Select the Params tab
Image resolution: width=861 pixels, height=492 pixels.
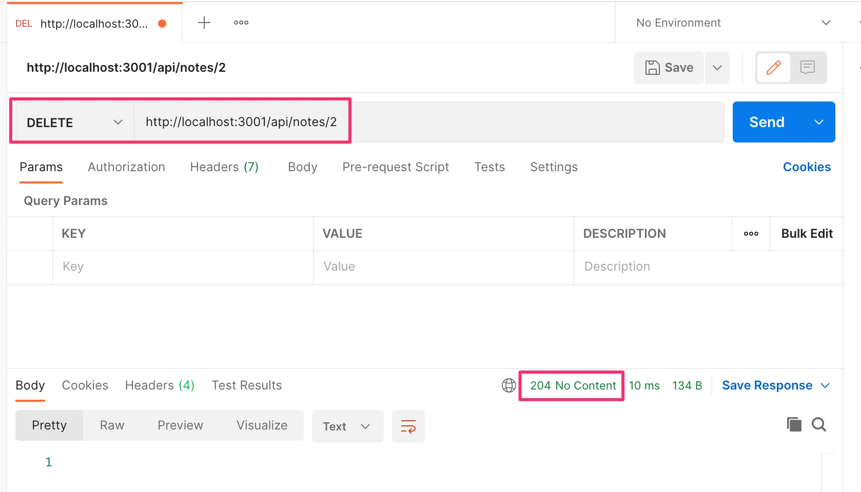[41, 167]
